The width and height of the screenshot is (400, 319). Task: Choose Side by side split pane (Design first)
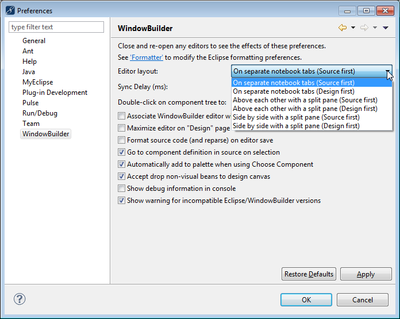coord(296,126)
